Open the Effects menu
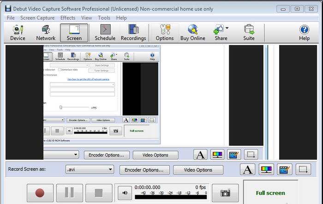323x204 pixels. (x=68, y=18)
